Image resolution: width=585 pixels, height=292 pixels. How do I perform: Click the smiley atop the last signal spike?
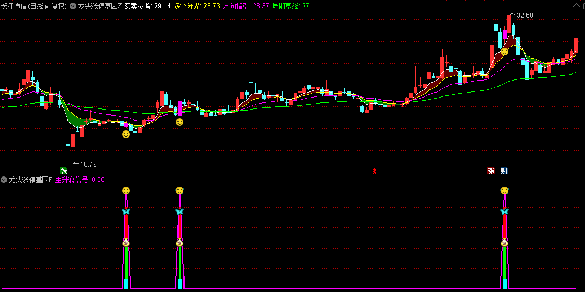504,191
